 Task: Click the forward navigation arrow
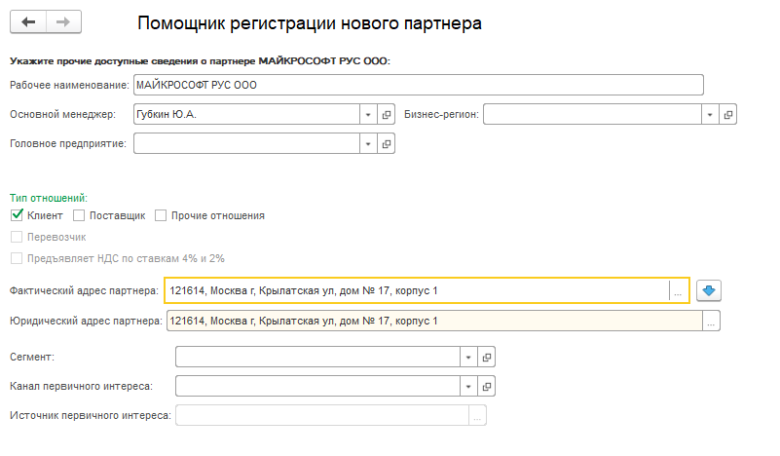click(x=62, y=21)
